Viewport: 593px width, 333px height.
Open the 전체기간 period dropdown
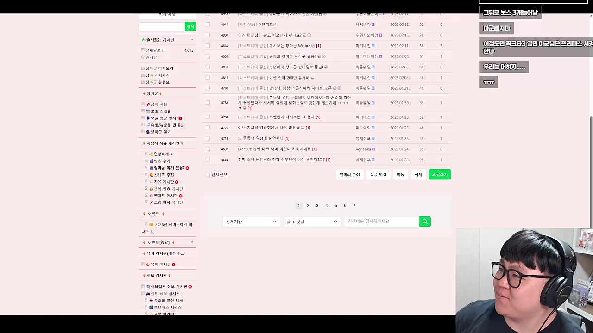tap(250, 222)
